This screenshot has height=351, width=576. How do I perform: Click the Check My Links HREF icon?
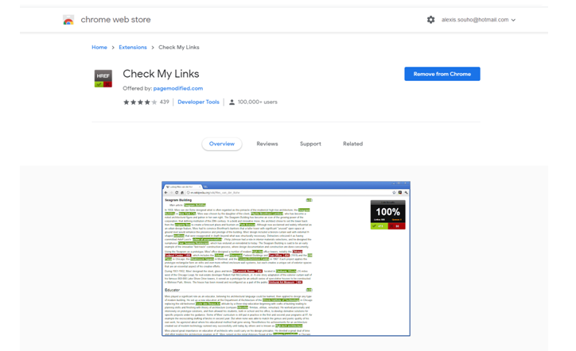[x=103, y=79]
